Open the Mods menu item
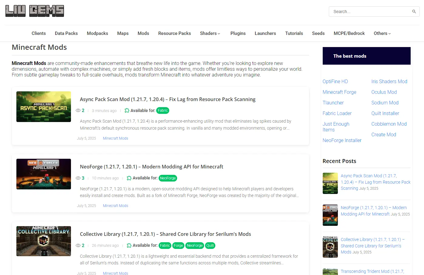Viewport: 424px width, 275px height. point(143,33)
